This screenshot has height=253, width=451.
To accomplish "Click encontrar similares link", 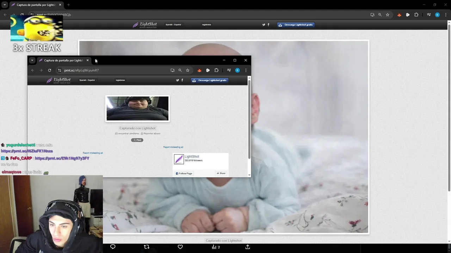I will coord(127,134).
